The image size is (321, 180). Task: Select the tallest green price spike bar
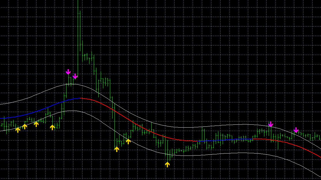(78, 39)
